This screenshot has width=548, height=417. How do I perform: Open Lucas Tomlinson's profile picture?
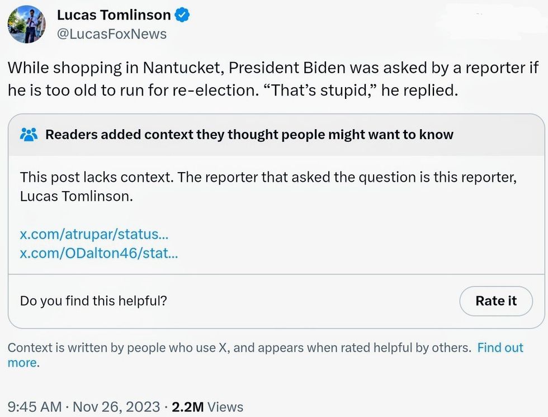(26, 25)
